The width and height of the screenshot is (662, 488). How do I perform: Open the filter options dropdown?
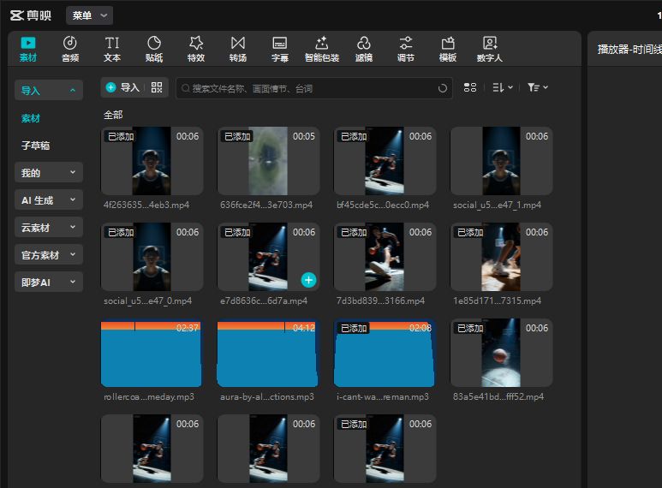[537, 87]
